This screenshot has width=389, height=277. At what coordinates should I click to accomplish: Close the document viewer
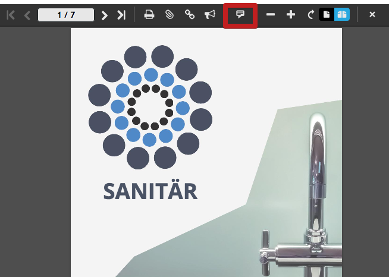(x=372, y=15)
